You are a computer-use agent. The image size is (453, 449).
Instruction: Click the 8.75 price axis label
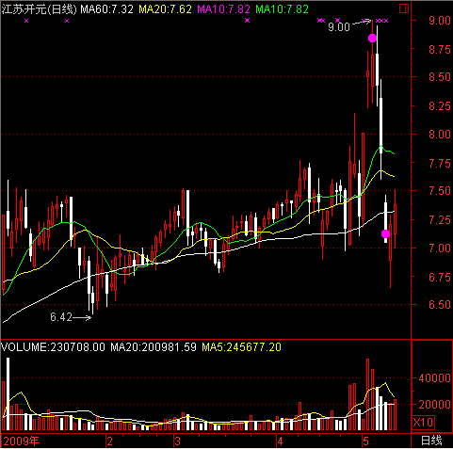pyautogui.click(x=440, y=49)
